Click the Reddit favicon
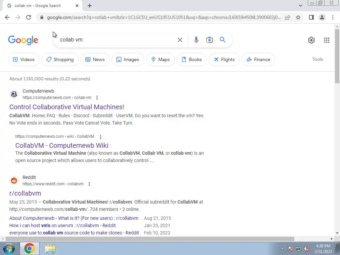The height and width of the screenshot is (255, 340). pos(14,180)
